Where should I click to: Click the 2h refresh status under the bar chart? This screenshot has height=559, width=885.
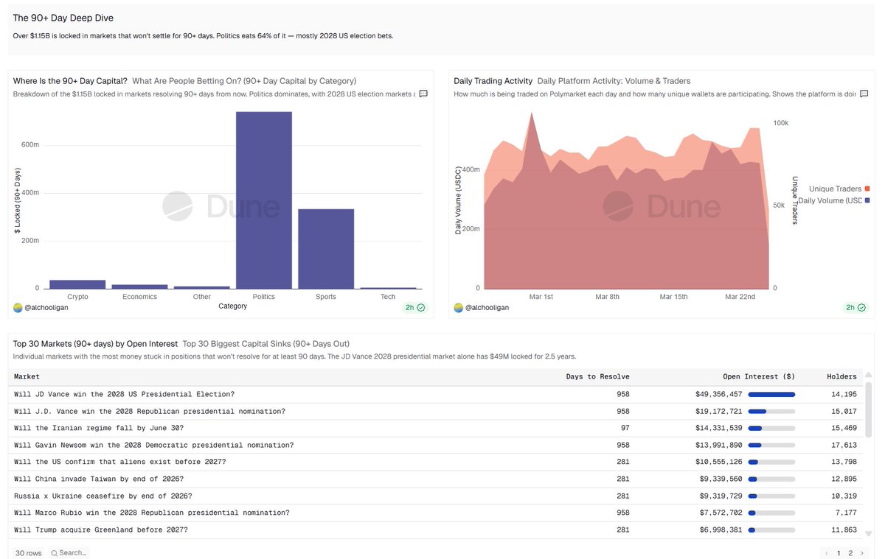coord(414,307)
